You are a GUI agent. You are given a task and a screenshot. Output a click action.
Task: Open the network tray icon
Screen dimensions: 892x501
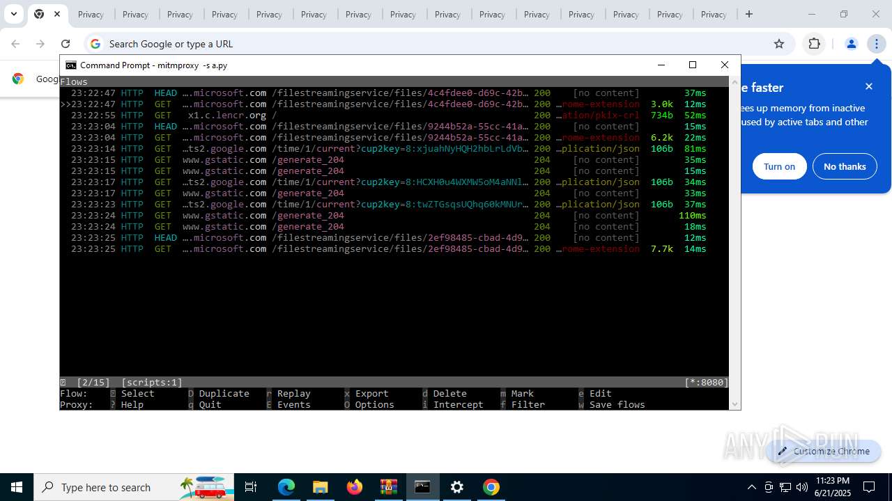(x=785, y=487)
